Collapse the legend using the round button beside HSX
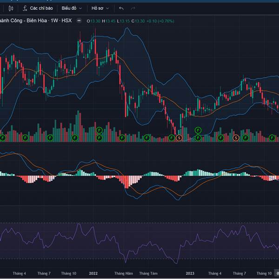Image resolution: width=279 pixels, height=279 pixels. 80,21
